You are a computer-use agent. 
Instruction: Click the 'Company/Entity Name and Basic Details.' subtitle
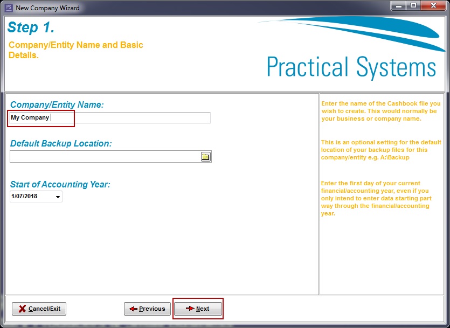(76, 50)
